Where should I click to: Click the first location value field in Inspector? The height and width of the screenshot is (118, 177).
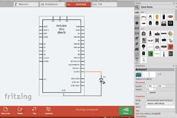tap(150, 86)
